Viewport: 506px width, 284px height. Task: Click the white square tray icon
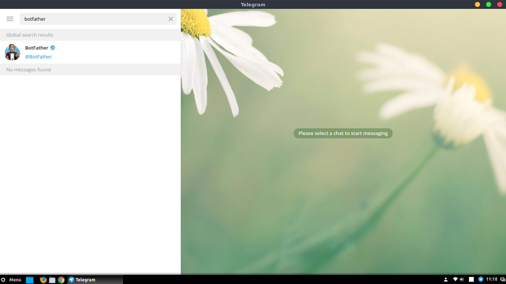coord(471,280)
